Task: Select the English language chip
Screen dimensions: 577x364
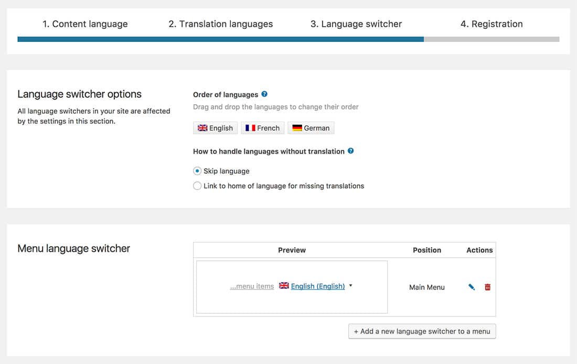Action: point(215,128)
